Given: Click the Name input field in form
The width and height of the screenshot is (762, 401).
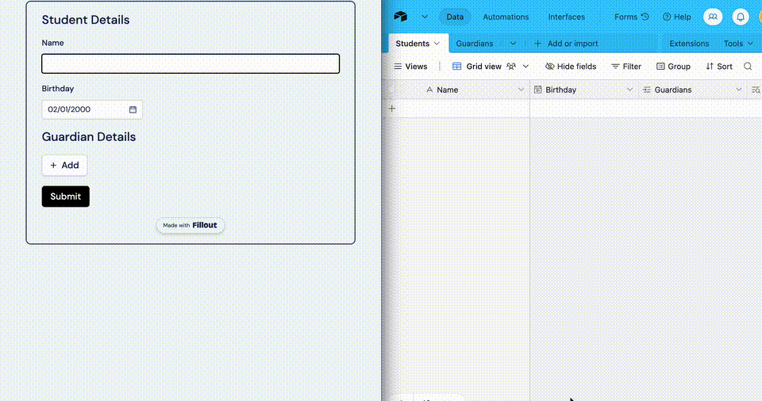Looking at the screenshot, I should [190, 63].
